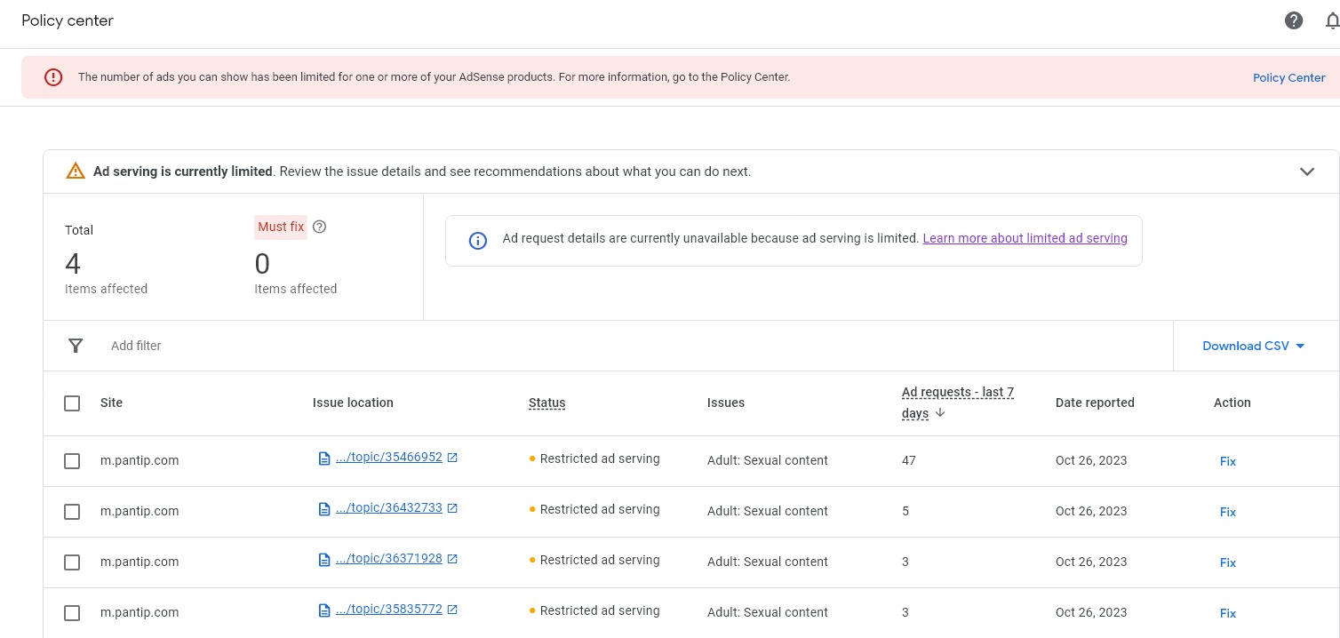The height and width of the screenshot is (638, 1340).
Task: Open the .../topic/36371928 issue location link
Action: click(x=388, y=559)
